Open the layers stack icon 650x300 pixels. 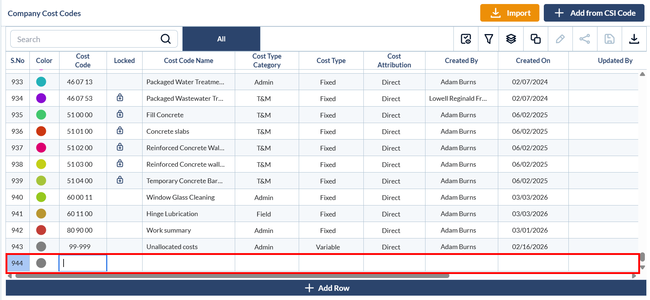511,39
